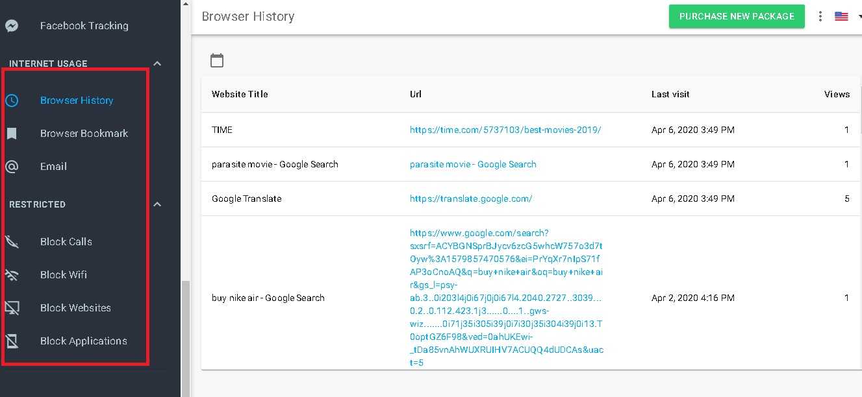Click the Purchase New Package button
Viewport: 862px width, 397px height.
737,16
